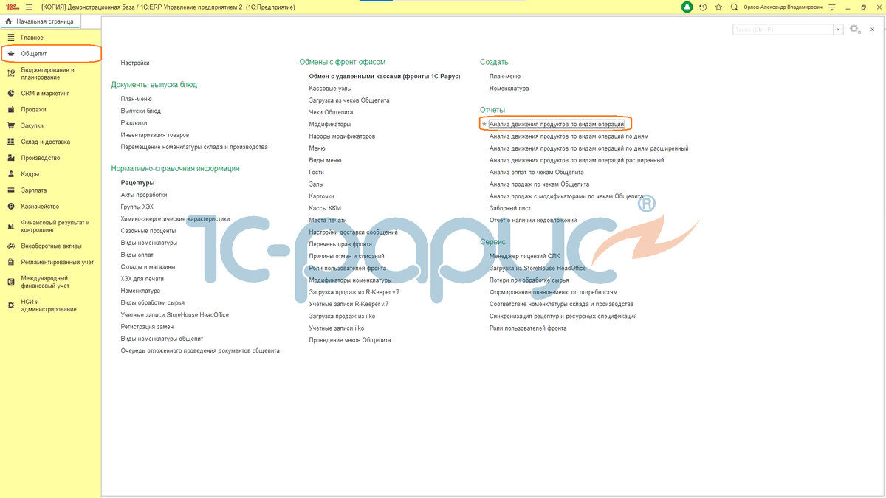Open user Орлов Александр Владимирович
Viewport: 886px width, 498px height.
pyautogui.click(x=782, y=7)
